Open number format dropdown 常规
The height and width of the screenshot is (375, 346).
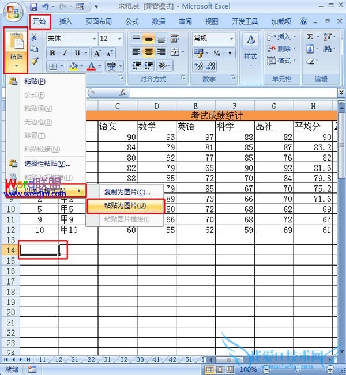232,39
